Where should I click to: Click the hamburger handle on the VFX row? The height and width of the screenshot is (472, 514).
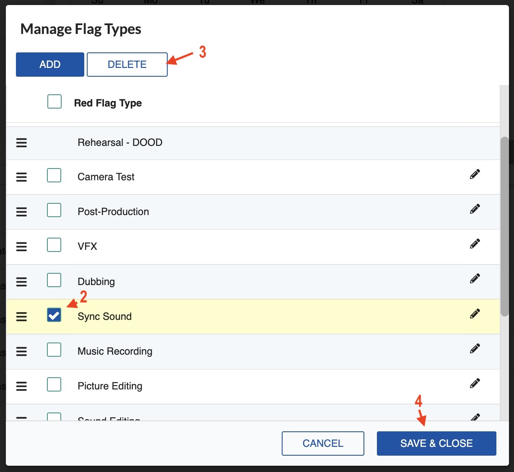tap(21, 247)
